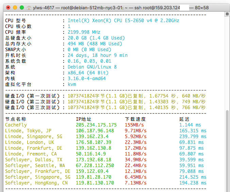Click the CPU model Intel Xeon E5-2650 text

[x=123, y=20]
